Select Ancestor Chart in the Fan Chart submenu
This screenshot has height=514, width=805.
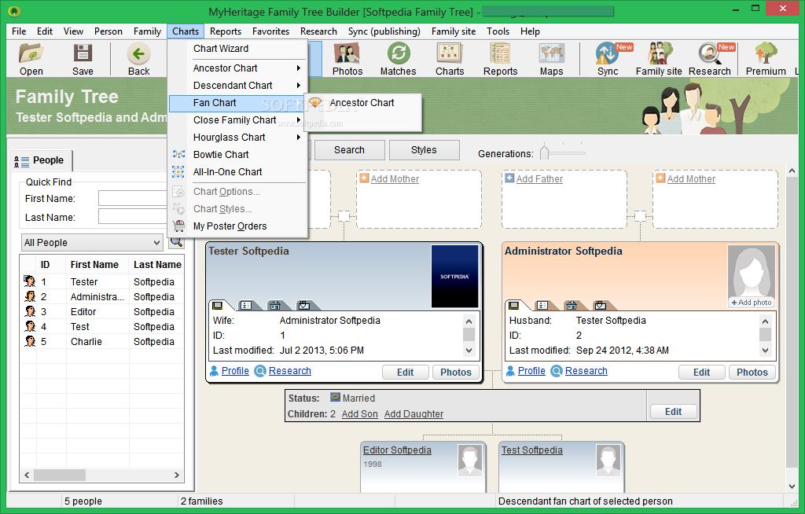click(363, 103)
